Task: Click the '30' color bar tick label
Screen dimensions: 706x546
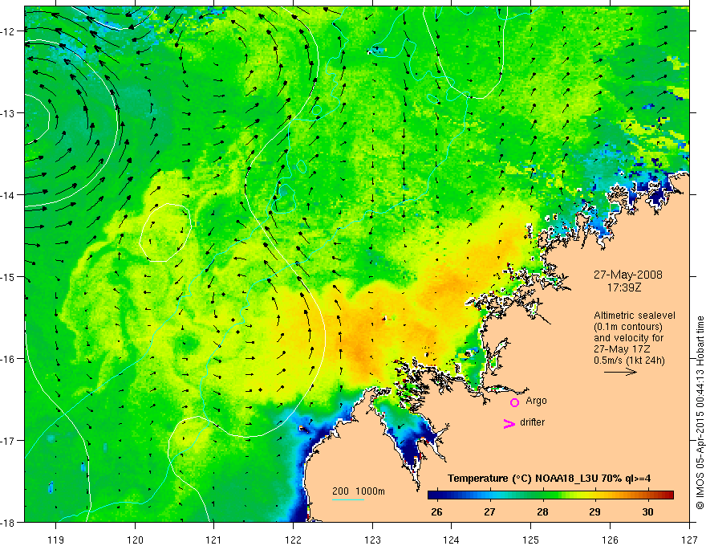Action: [x=648, y=511]
